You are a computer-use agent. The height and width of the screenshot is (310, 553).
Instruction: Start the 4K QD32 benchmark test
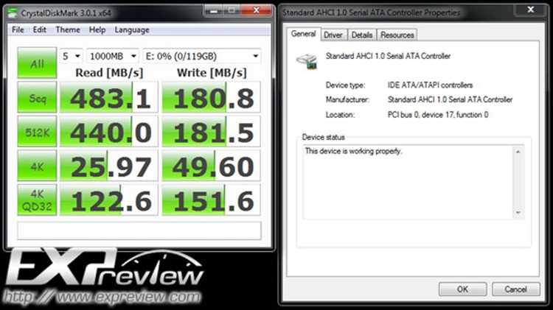[37, 200]
